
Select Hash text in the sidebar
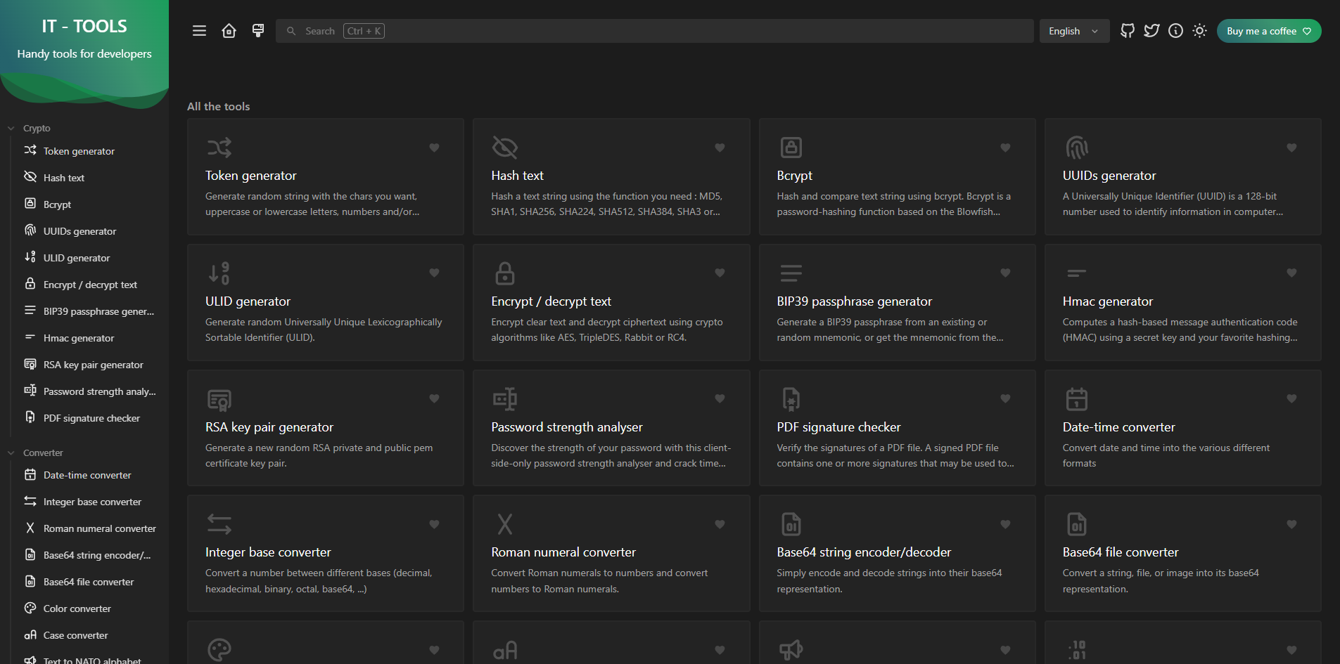(63, 177)
